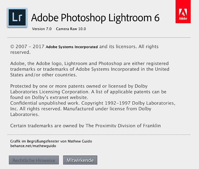Click the Dolby's extranet website line
The image size is (199, 169).
coord(49,97)
